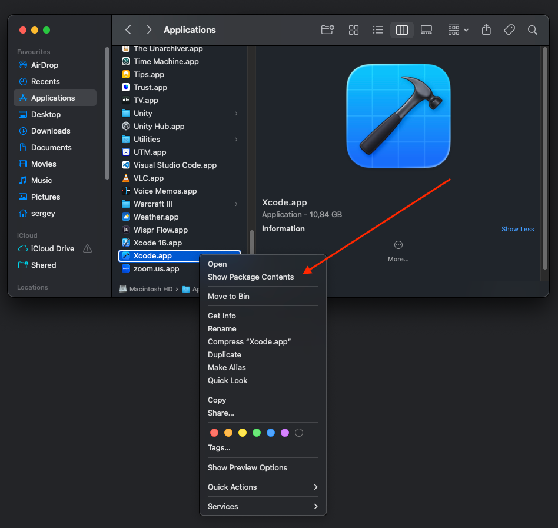Open Downloads in the sidebar

[55, 131]
